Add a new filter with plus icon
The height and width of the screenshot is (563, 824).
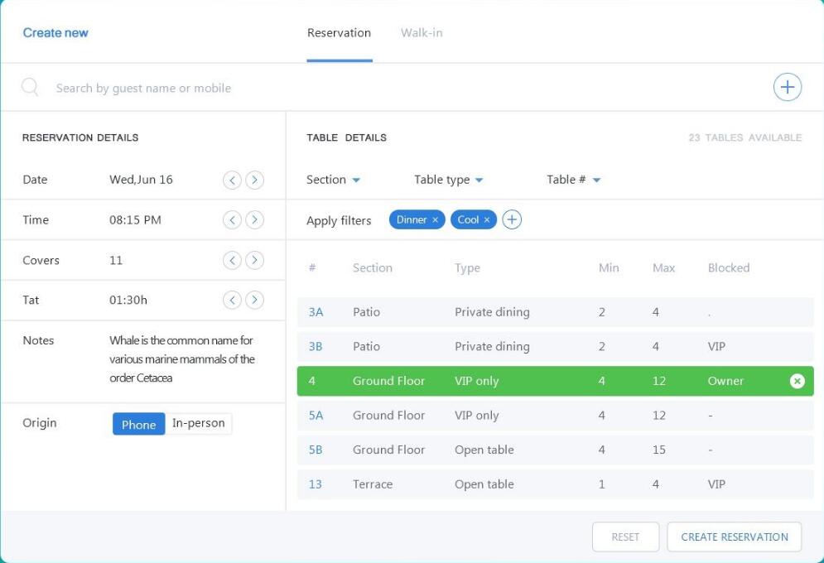(x=512, y=220)
